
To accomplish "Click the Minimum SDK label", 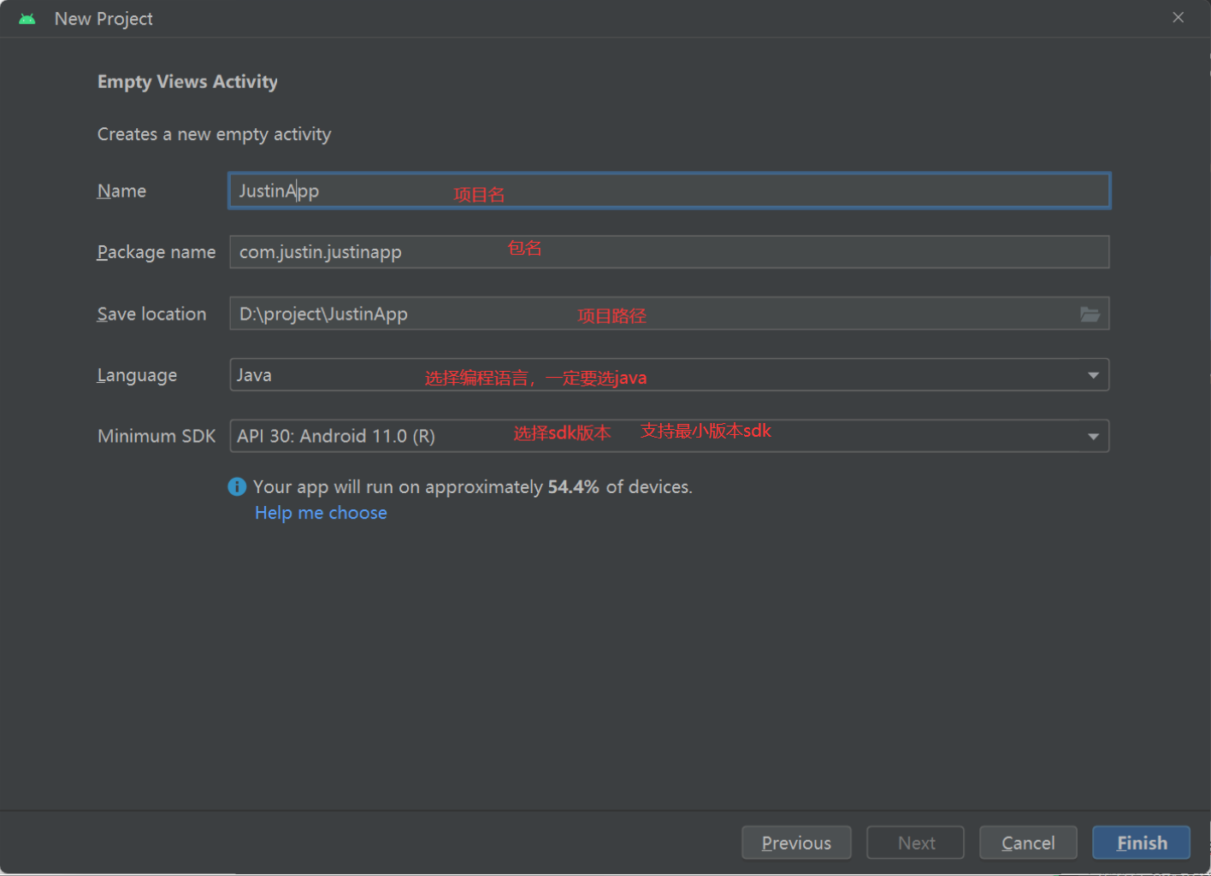I will pos(157,437).
